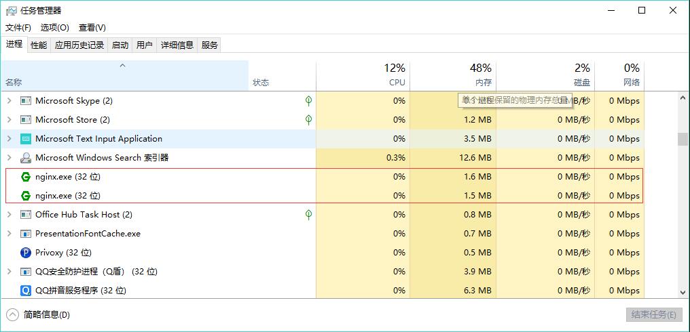
Task: Sort by the 网络 0% column header
Action: tap(619, 76)
